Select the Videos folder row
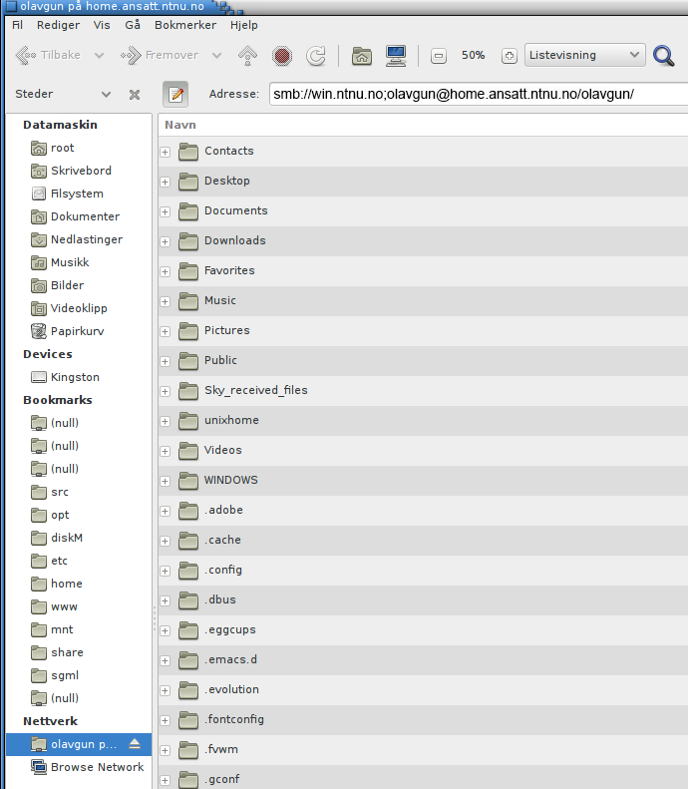 423,451
